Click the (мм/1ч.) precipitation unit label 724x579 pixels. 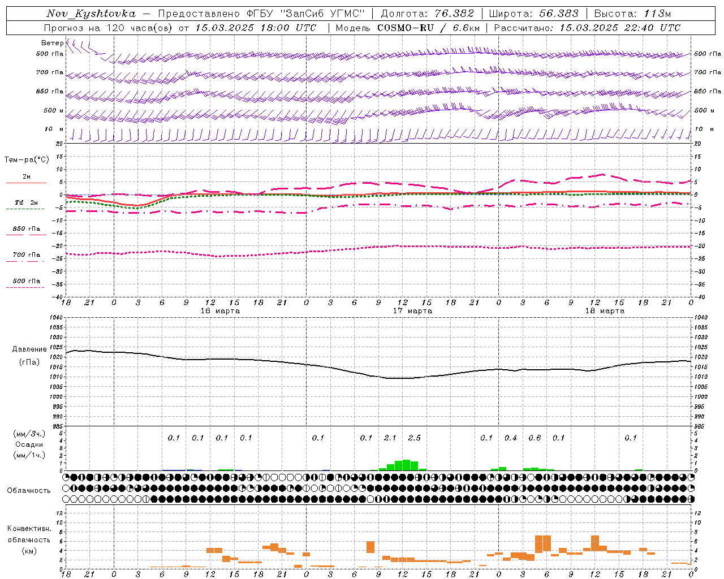point(29,455)
